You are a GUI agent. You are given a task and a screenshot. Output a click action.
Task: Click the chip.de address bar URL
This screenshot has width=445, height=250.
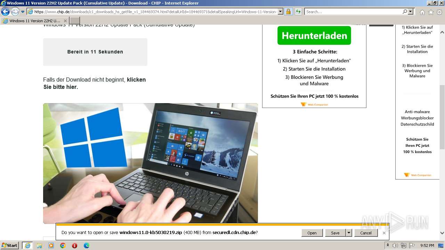click(155, 12)
